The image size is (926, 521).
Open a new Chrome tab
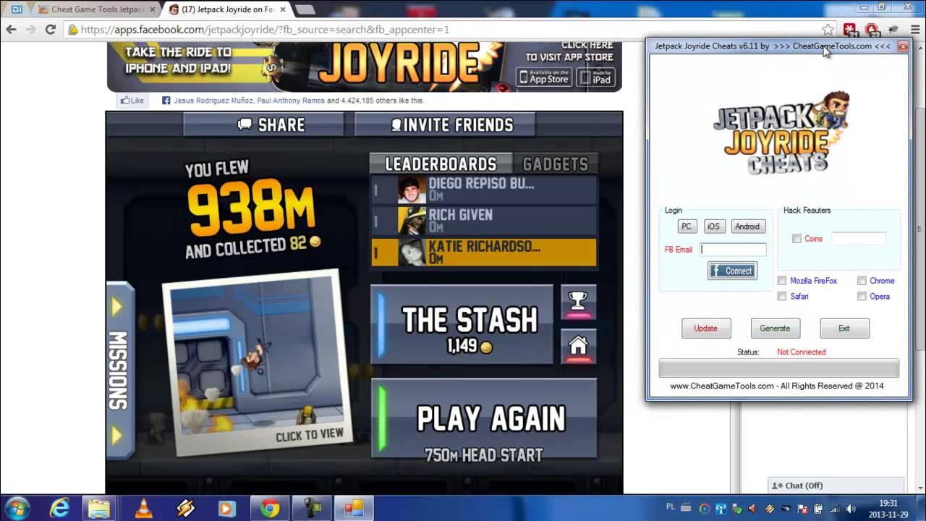[305, 9]
